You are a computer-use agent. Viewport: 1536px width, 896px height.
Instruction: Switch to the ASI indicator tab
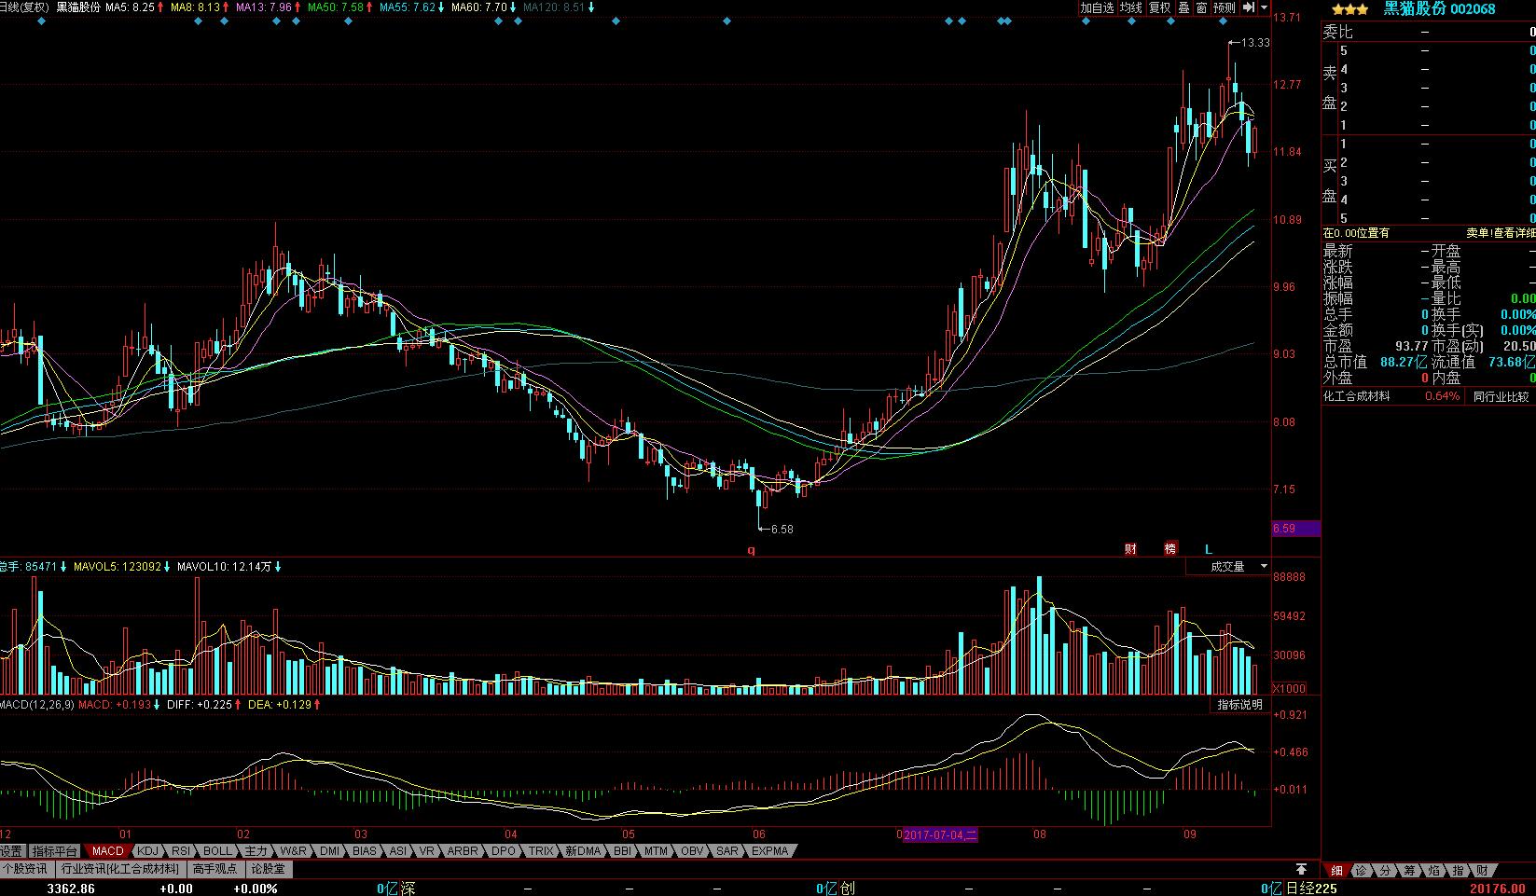(398, 851)
